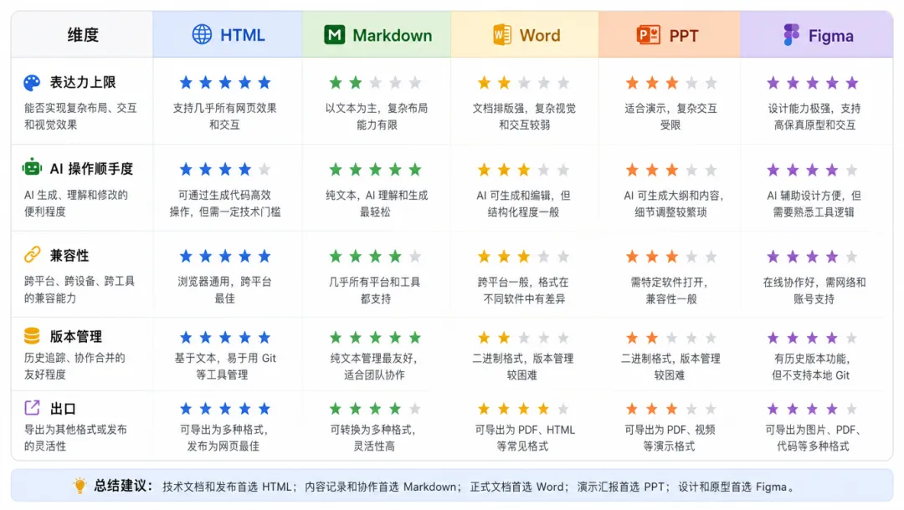Click the description 跨平台、跨设备、跨工具的兼容能力

(x=80, y=289)
